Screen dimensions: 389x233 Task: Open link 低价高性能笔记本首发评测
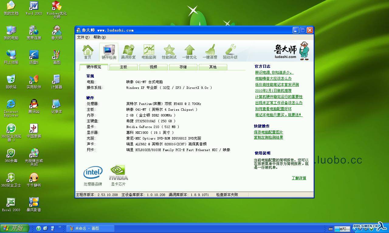(277, 85)
